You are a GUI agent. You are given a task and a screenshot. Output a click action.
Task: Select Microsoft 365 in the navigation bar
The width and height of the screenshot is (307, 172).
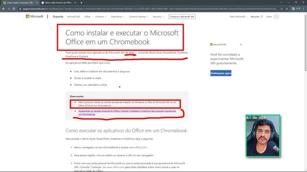(73, 17)
